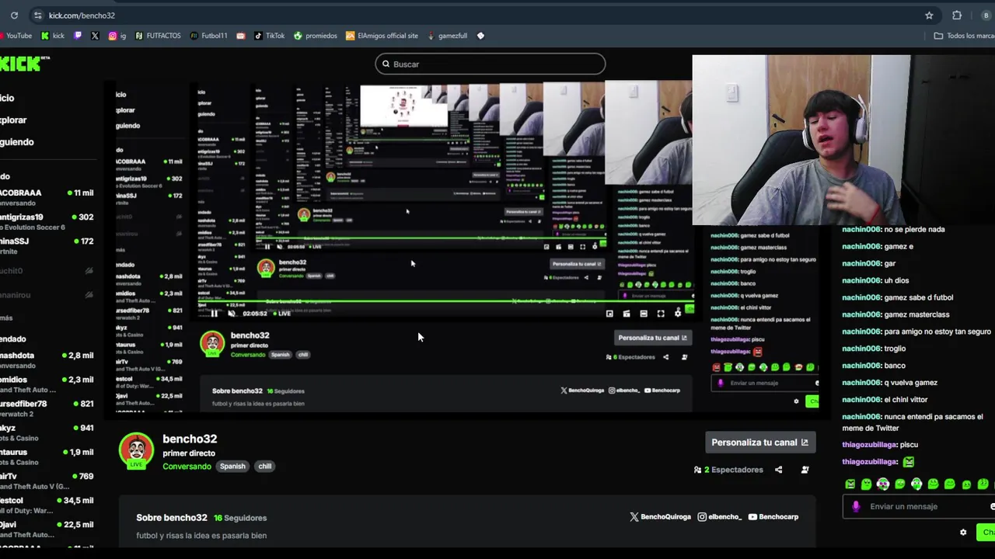
Task: Pick the first angry emote in quick row
Action: pyautogui.click(x=850, y=484)
